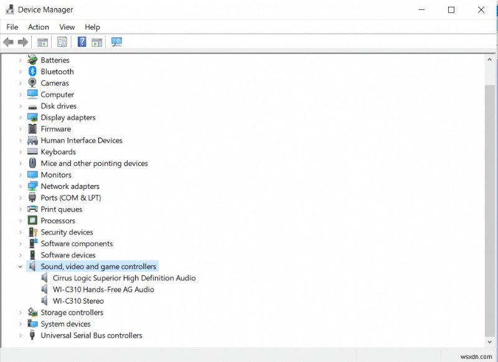Click the scrollbar down arrow

[x=489, y=343]
